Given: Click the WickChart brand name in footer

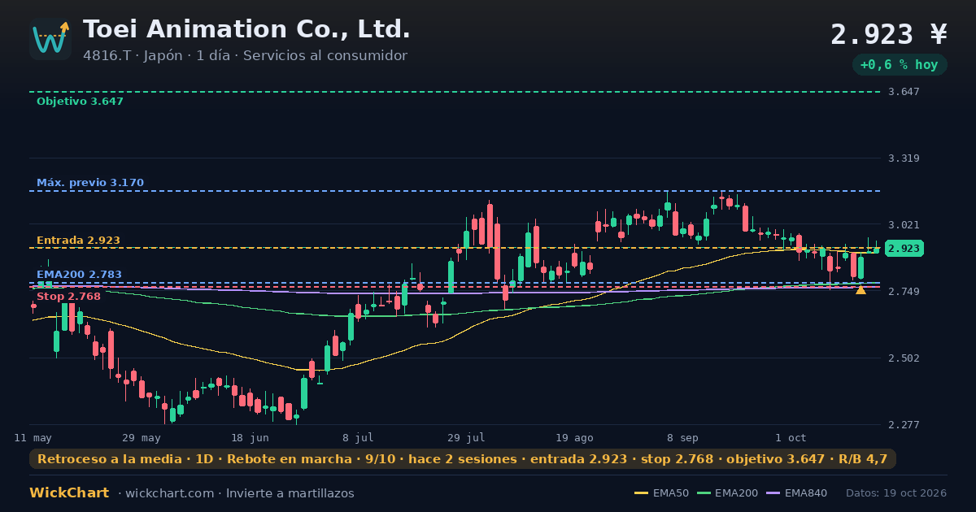Looking at the screenshot, I should [x=69, y=493].
